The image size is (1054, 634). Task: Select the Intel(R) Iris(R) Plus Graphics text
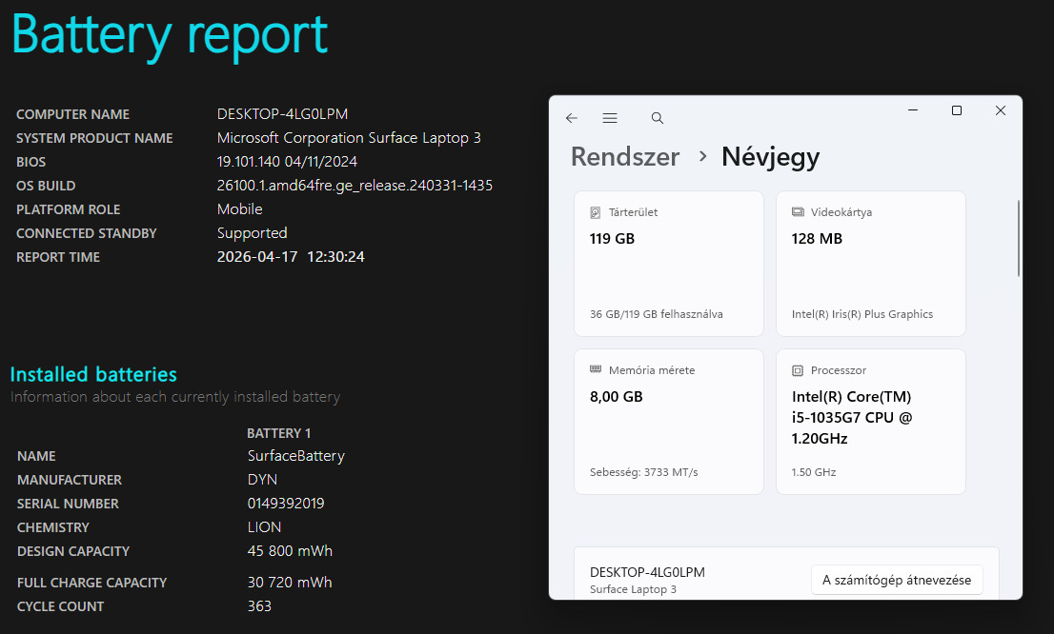pos(861,314)
